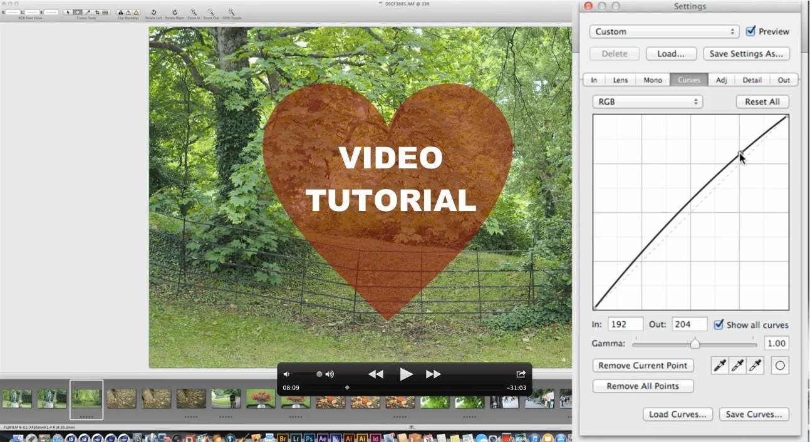This screenshot has width=810, height=442.
Task: Select the white point eyedropper
Action: click(755, 366)
